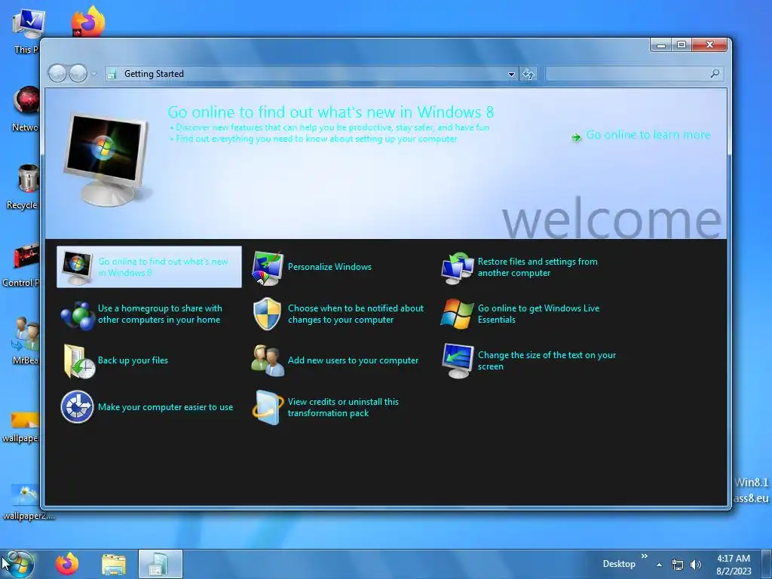Click Choose when to be notified link
772x579 pixels.
[356, 314]
